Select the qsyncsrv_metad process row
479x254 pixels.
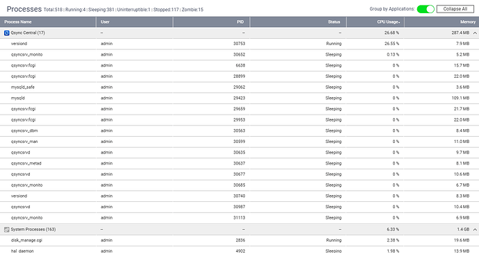[239, 163]
